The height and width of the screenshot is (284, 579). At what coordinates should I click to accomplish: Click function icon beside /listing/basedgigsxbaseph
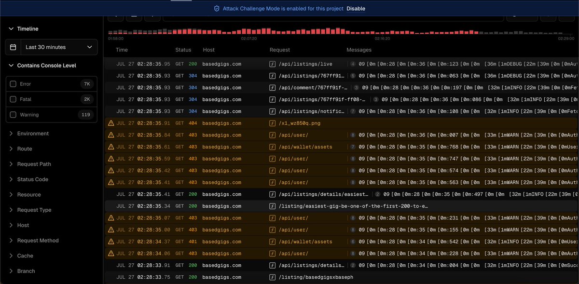click(273, 277)
